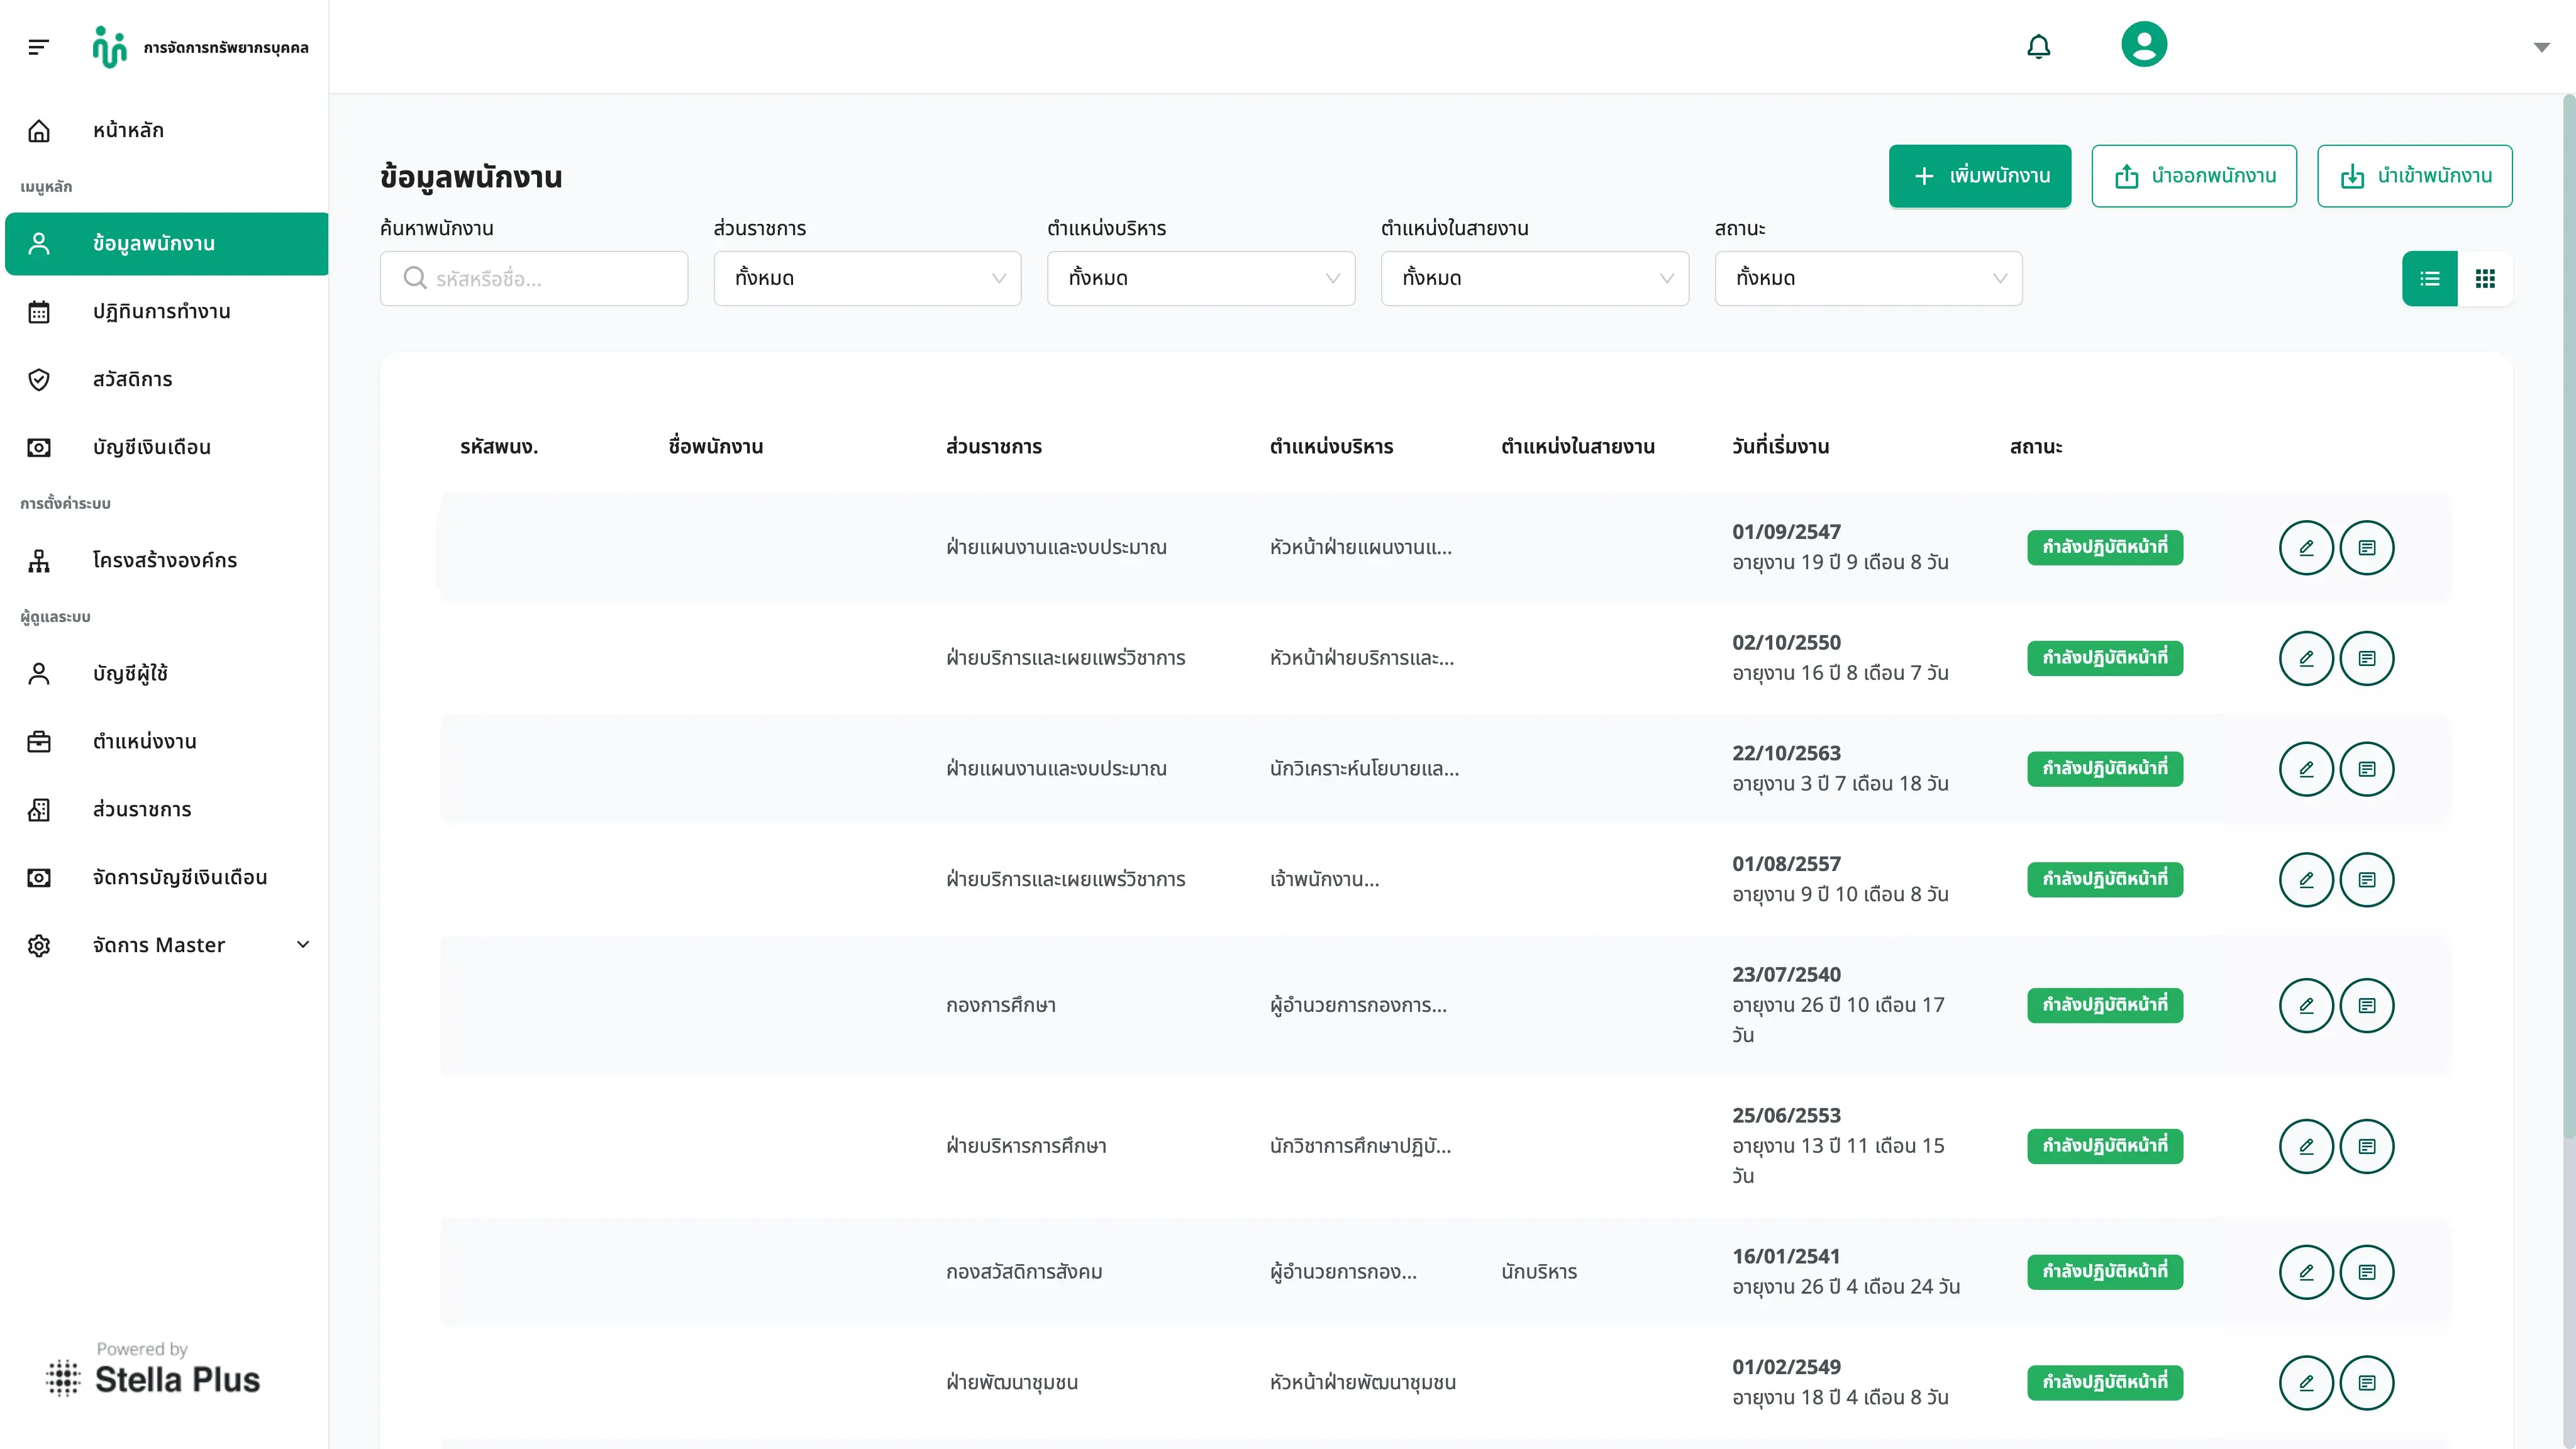Viewport: 2576px width, 1449px height.
Task: Click the gear icon beside จัดการ Master
Action: 39,945
